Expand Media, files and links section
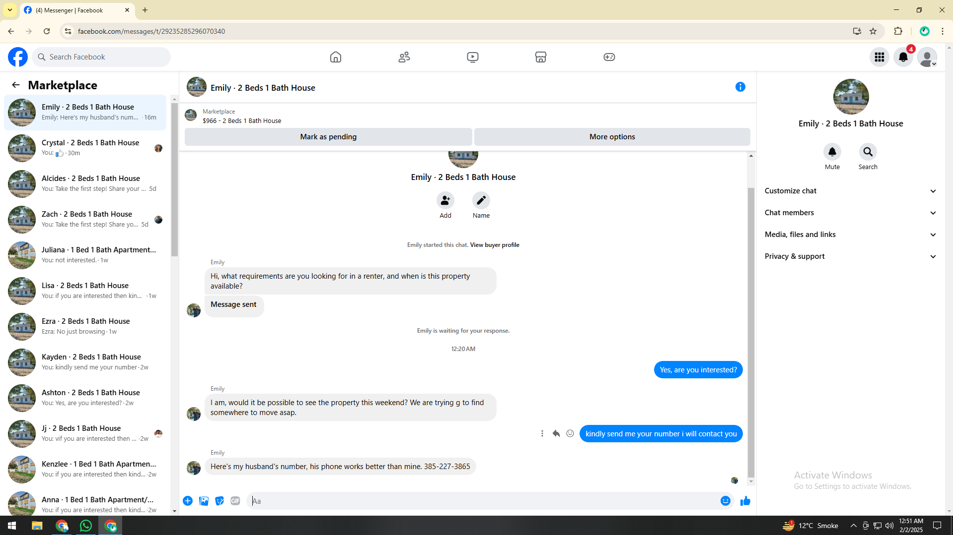Screen dimensions: 953x535 pos(850,235)
